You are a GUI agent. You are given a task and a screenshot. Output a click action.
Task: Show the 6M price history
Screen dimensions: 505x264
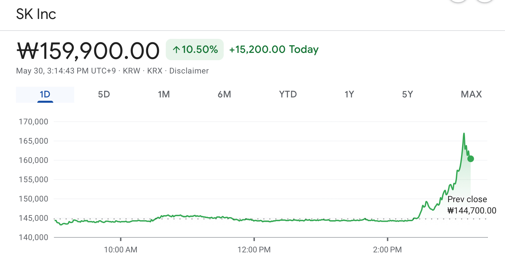(224, 95)
